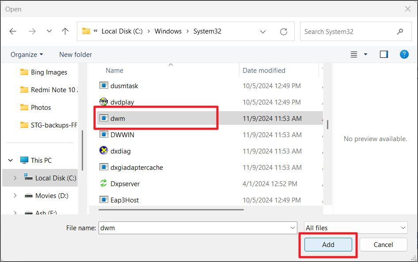Expand the address bar history dropdown
Viewport: 418px width, 262px height.
(263, 32)
